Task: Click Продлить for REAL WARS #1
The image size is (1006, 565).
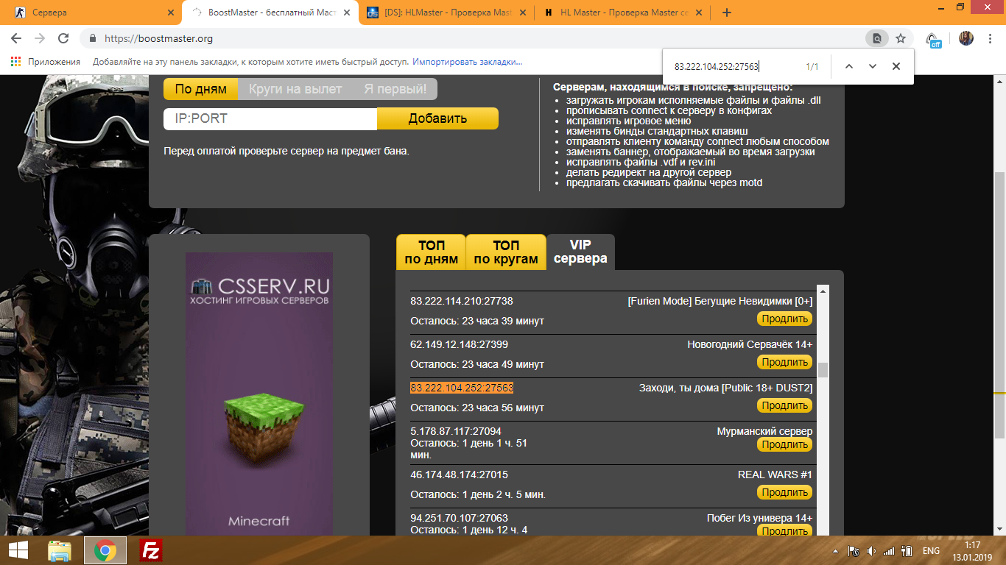Action: [785, 492]
